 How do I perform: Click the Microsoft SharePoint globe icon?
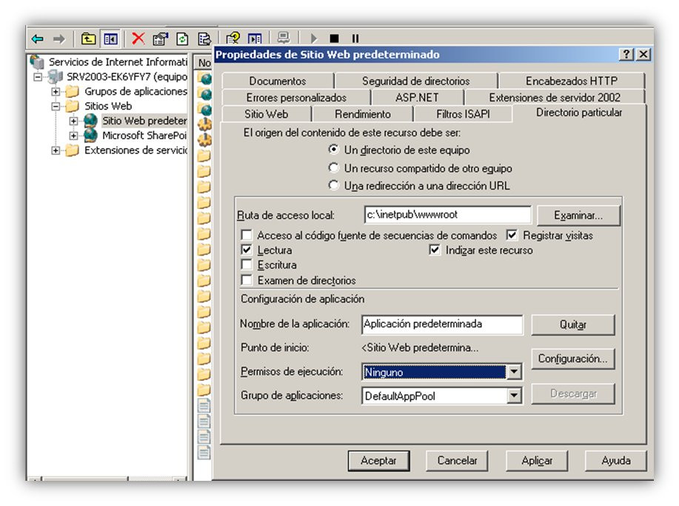click(x=90, y=135)
